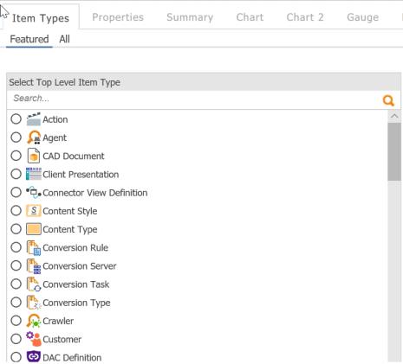The width and height of the screenshot is (403, 364).
Task: Click the 'Action' item label
Action: point(55,119)
